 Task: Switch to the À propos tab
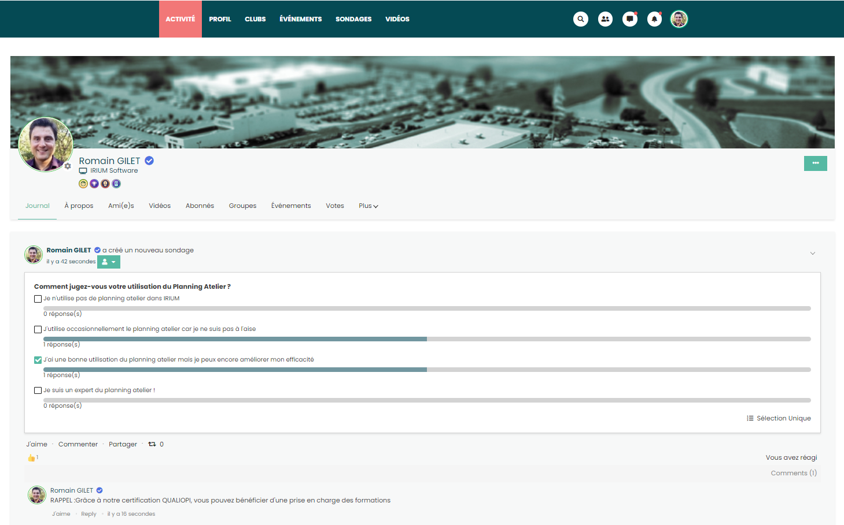pyautogui.click(x=79, y=206)
